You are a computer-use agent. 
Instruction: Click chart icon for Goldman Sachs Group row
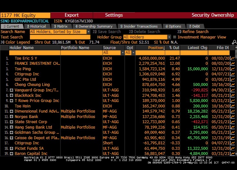click(x=232, y=132)
